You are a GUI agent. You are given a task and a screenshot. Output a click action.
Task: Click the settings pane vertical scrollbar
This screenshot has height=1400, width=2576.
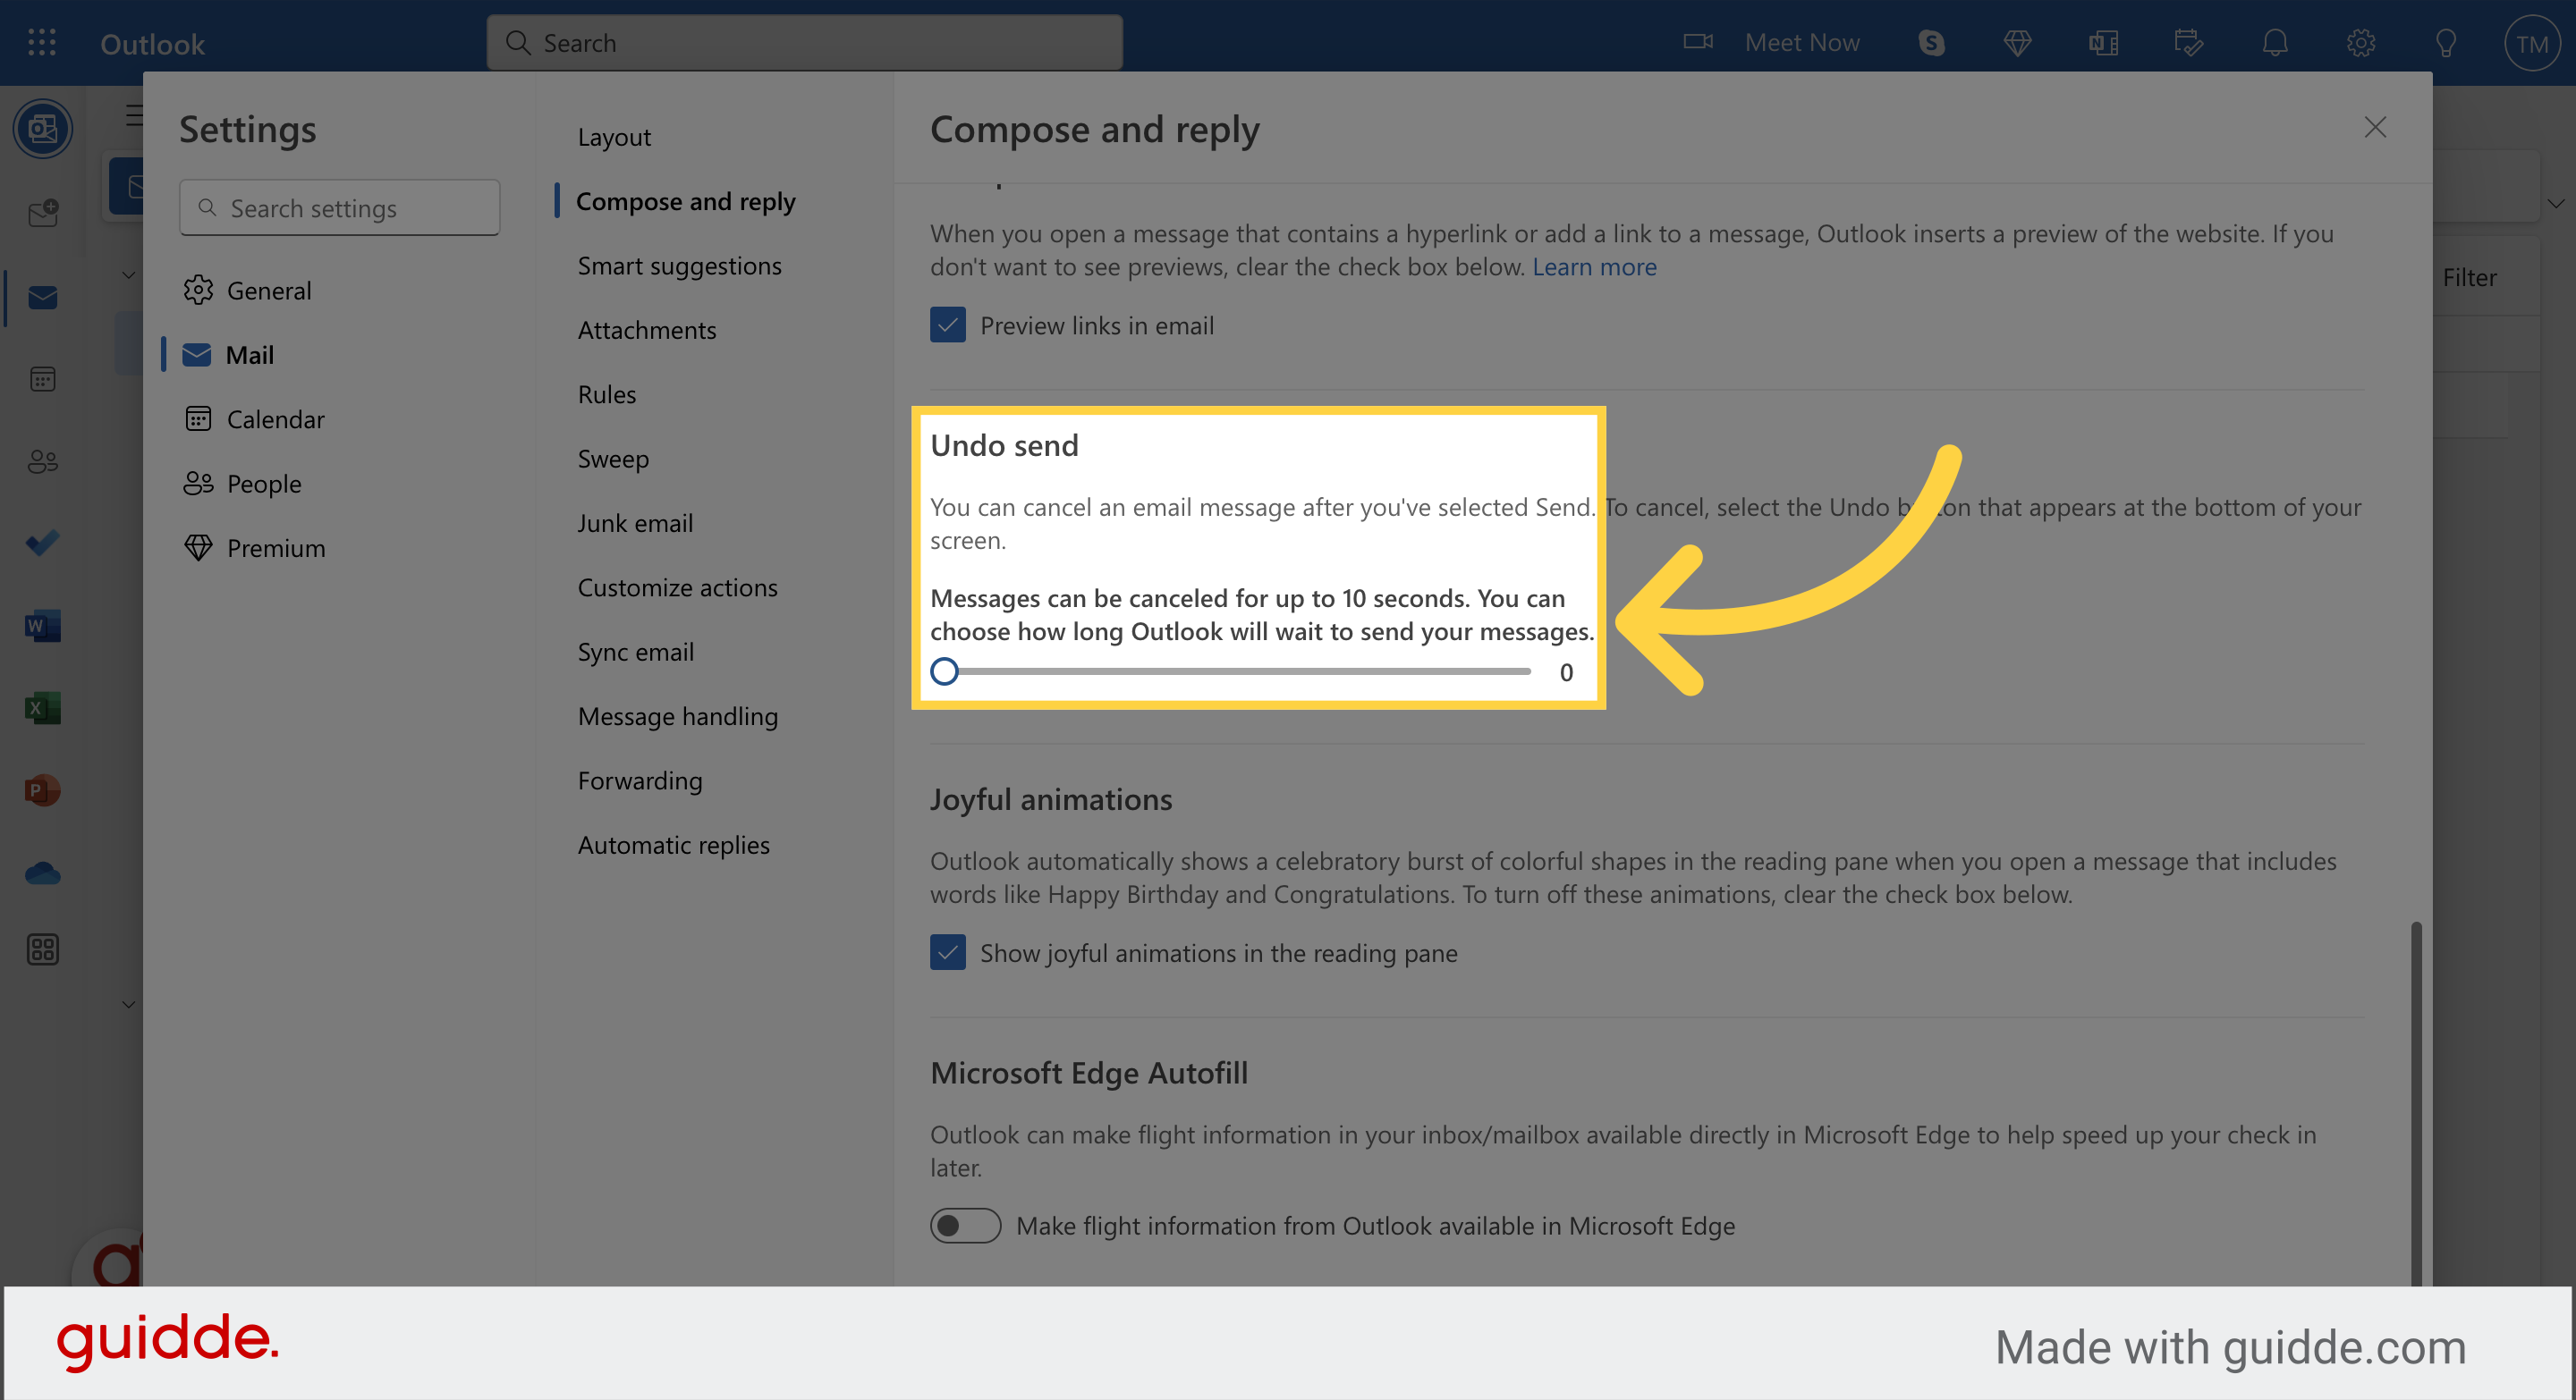pyautogui.click(x=2415, y=1102)
